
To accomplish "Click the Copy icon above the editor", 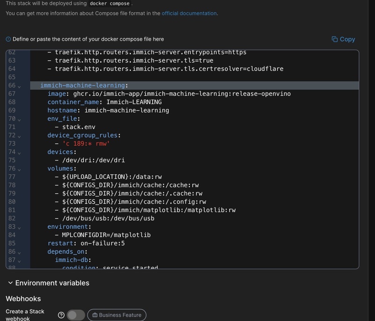I will (335, 39).
